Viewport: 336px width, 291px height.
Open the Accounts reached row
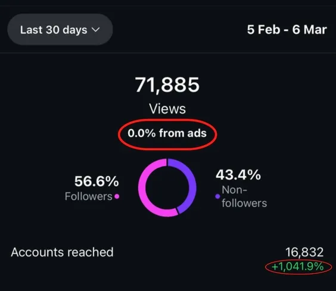click(168, 258)
